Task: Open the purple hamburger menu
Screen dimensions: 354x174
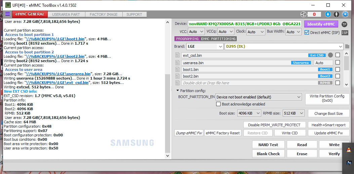Action: tap(8, 14)
